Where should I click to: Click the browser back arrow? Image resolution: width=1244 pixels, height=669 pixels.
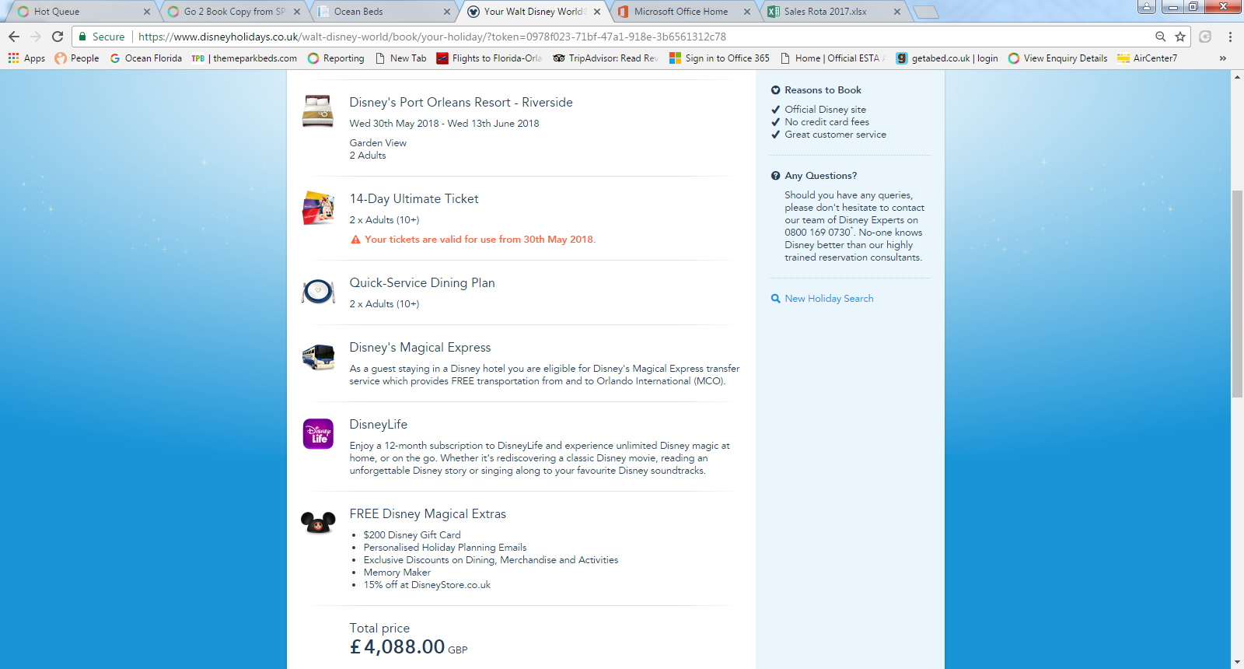click(x=14, y=37)
